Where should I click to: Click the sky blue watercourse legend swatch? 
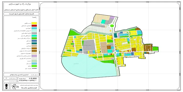coord(34,63)
